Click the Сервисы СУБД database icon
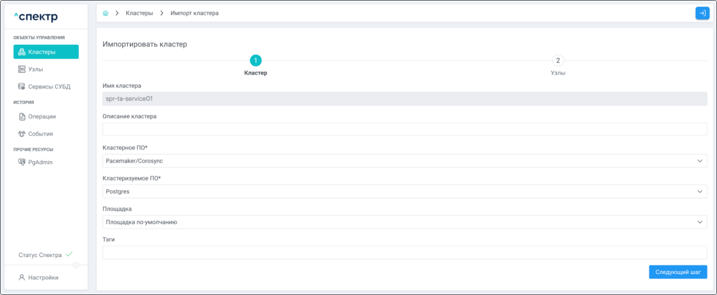This screenshot has height=295, width=717. tap(21, 86)
